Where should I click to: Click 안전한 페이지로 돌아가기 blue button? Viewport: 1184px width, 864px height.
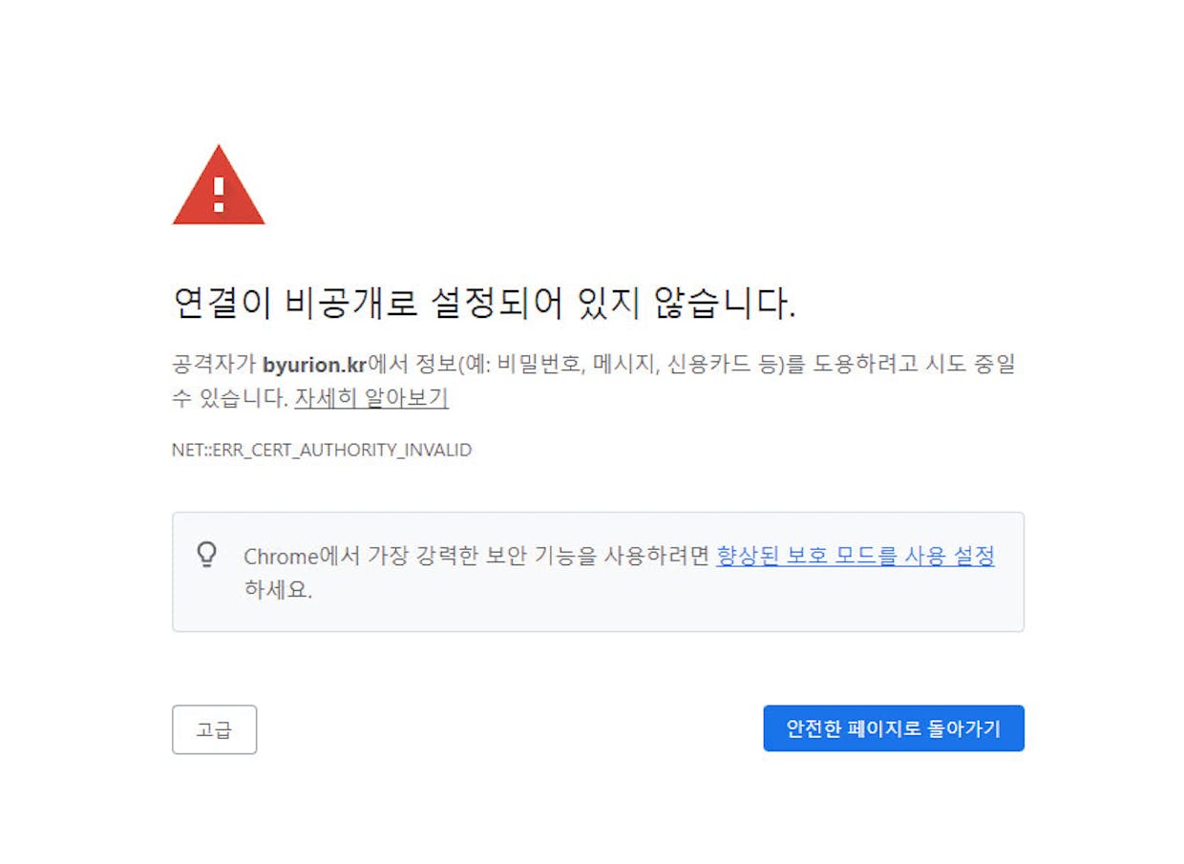click(x=894, y=728)
